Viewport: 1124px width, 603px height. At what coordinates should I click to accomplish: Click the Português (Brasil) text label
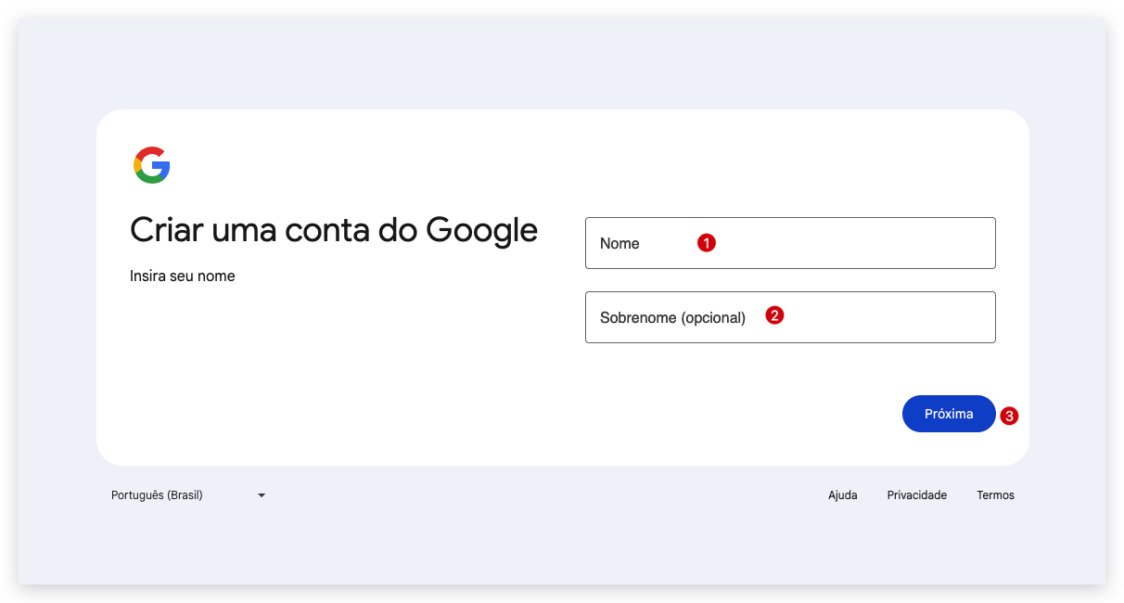tap(158, 494)
